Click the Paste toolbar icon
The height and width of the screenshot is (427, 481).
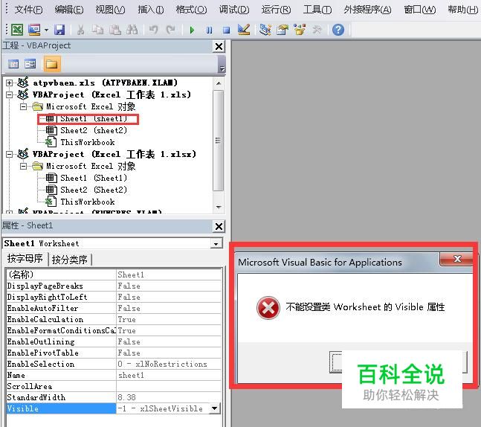click(x=115, y=30)
